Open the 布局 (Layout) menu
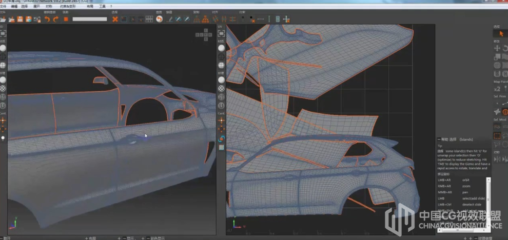508x240 pixels. click(90, 7)
